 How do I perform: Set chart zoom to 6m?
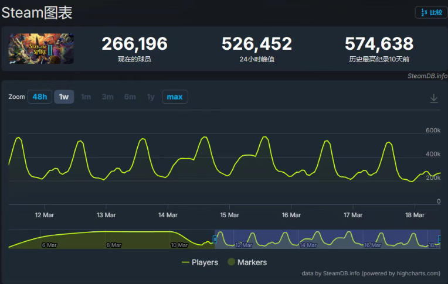(130, 97)
